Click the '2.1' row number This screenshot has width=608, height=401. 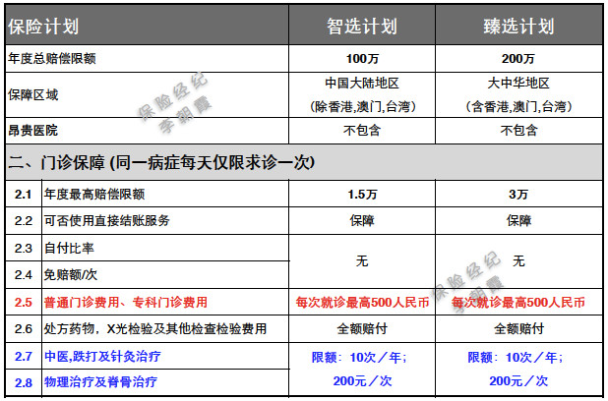coord(24,194)
